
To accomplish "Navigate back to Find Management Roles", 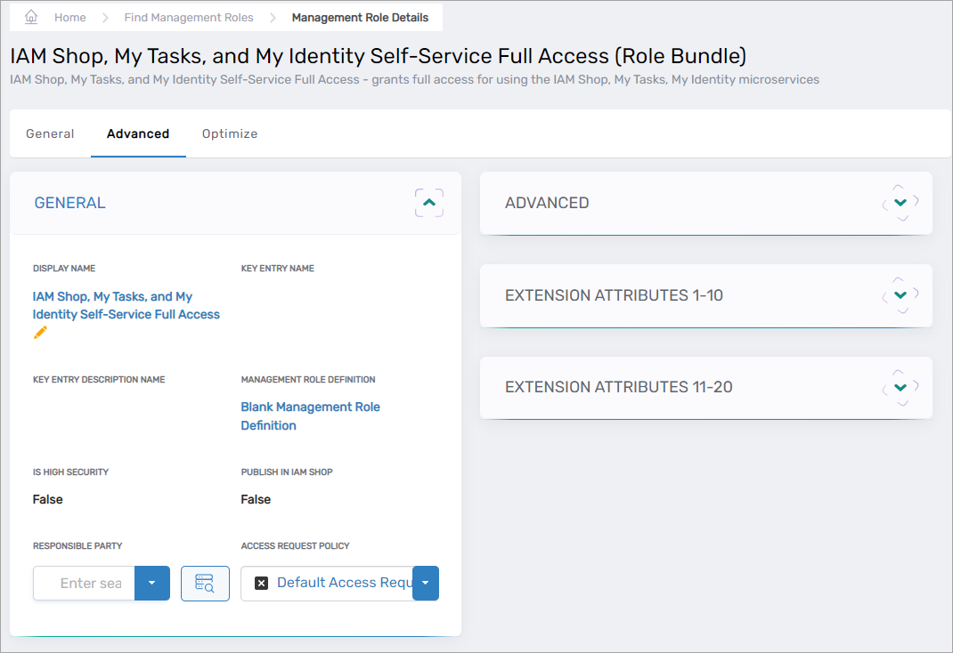I will pos(189,18).
